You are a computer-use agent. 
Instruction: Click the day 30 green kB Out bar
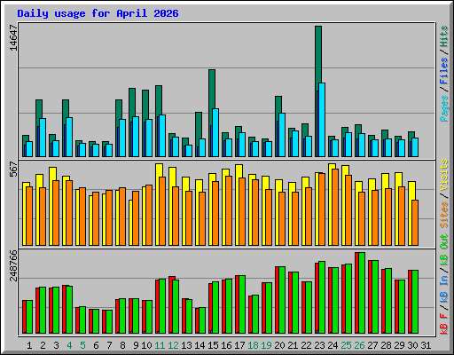[415, 302]
